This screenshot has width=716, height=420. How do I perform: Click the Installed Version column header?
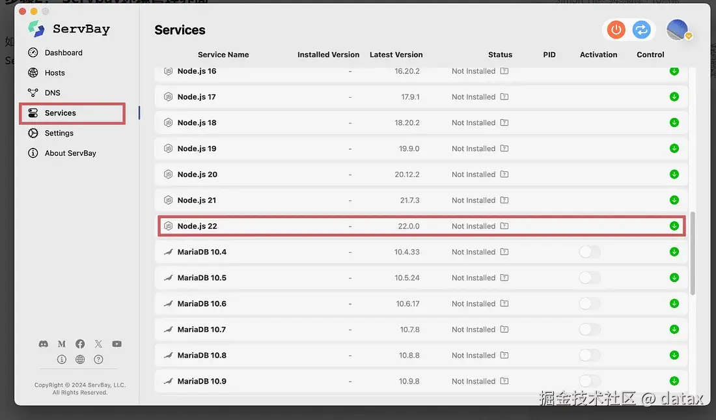pos(328,55)
